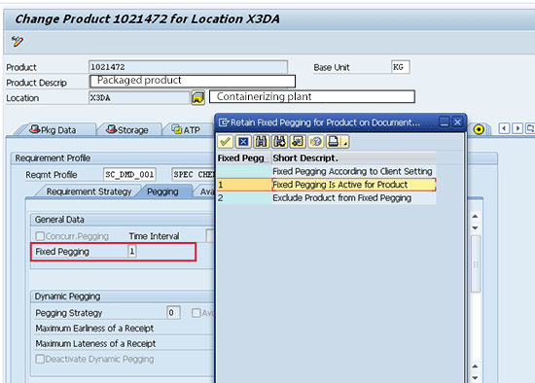Viewport: 535px width, 383px height.
Task: Click the Find Next binoculars icon
Action: [x=280, y=142]
